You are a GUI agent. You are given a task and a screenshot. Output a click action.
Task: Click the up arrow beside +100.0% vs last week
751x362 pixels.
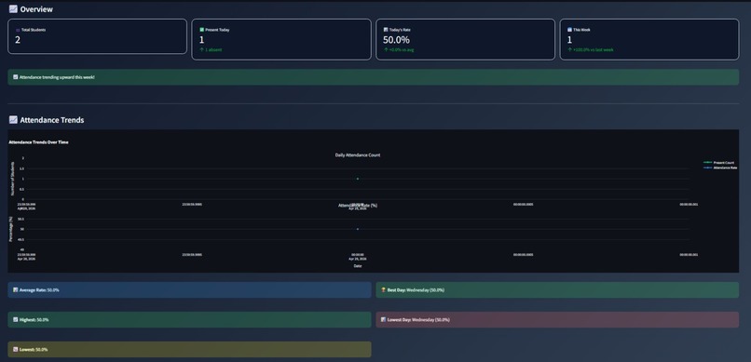(569, 49)
